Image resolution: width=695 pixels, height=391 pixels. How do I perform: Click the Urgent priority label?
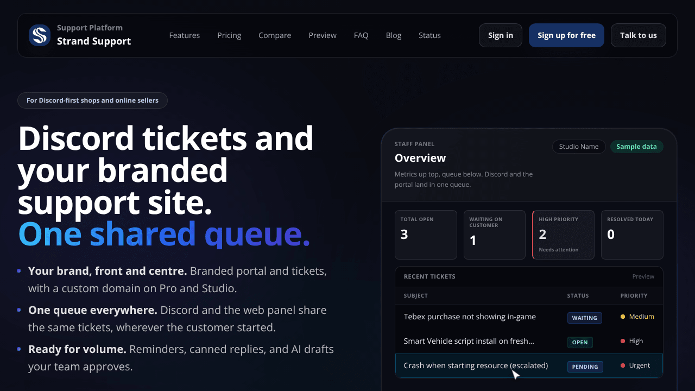639,365
